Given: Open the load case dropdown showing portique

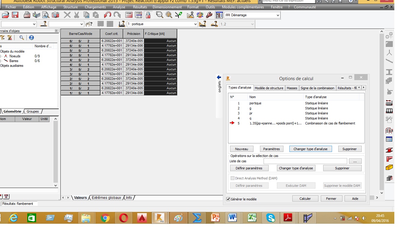Looking at the screenshot, I should pos(195,24).
